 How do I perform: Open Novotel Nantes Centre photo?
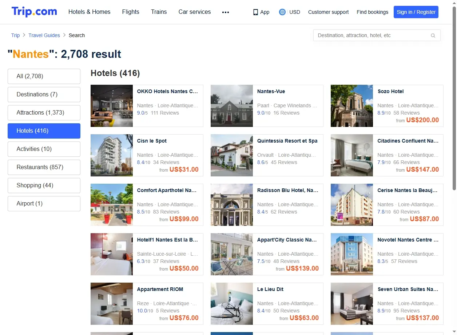(x=352, y=254)
